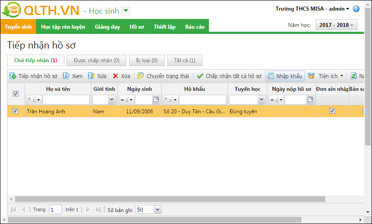Click the Xem magnifier icon
The image size is (372, 224).
point(66,76)
